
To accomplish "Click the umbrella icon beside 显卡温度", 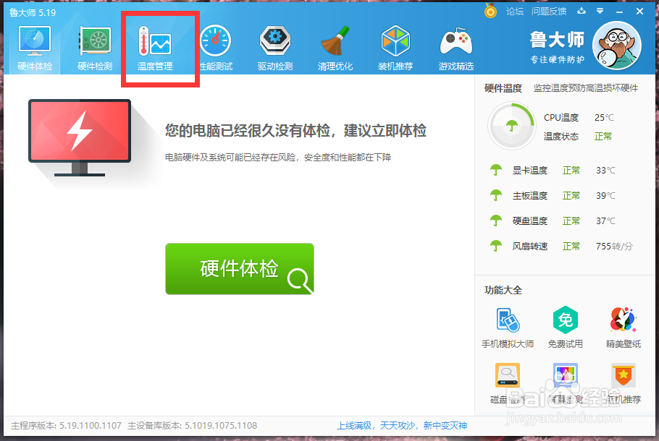I will (496, 170).
